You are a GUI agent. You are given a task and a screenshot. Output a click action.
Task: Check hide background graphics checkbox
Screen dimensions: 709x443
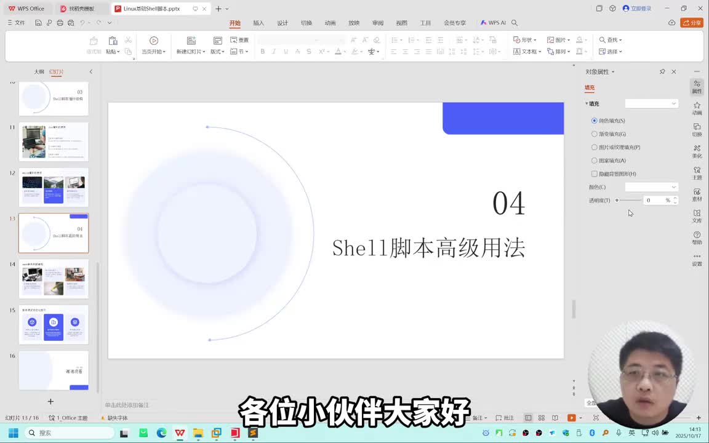[594, 174]
